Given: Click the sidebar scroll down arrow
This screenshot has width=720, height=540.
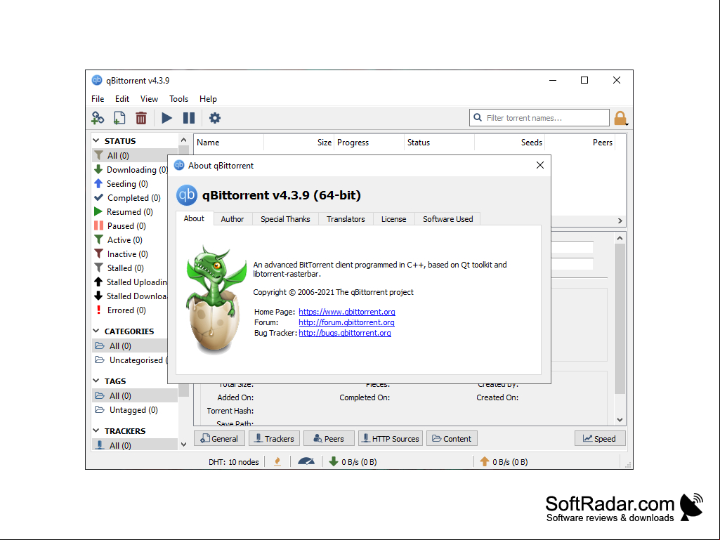Looking at the screenshot, I should (x=183, y=444).
